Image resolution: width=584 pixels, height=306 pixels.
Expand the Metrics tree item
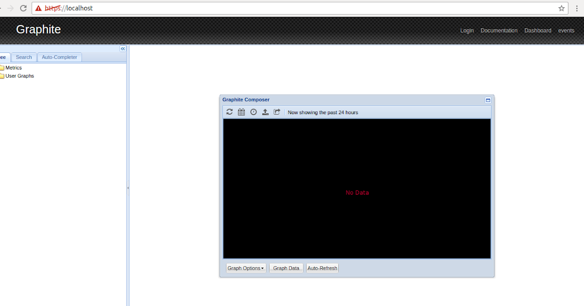click(14, 68)
